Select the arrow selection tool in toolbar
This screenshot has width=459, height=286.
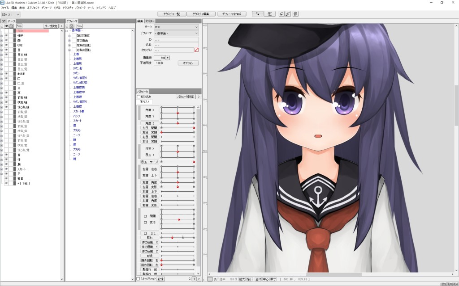[x=258, y=14]
